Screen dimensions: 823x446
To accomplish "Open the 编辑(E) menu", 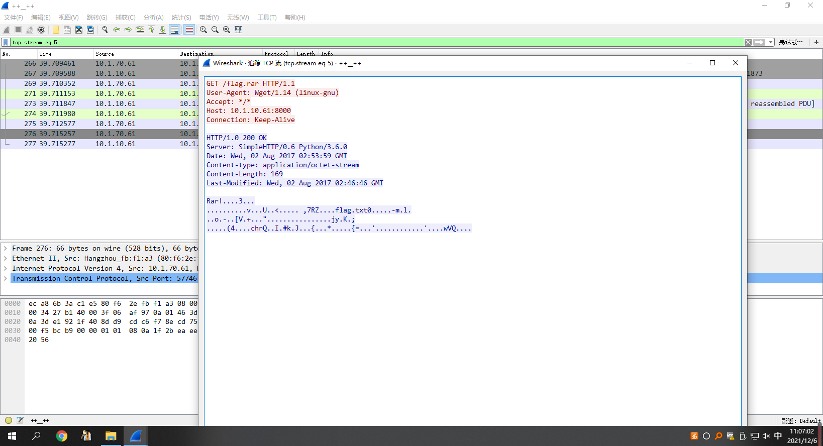I will [x=41, y=17].
